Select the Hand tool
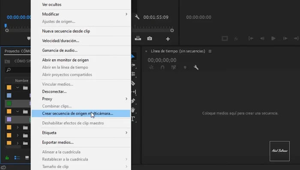Viewport: 300px width, 170px height. [x=133, y=110]
